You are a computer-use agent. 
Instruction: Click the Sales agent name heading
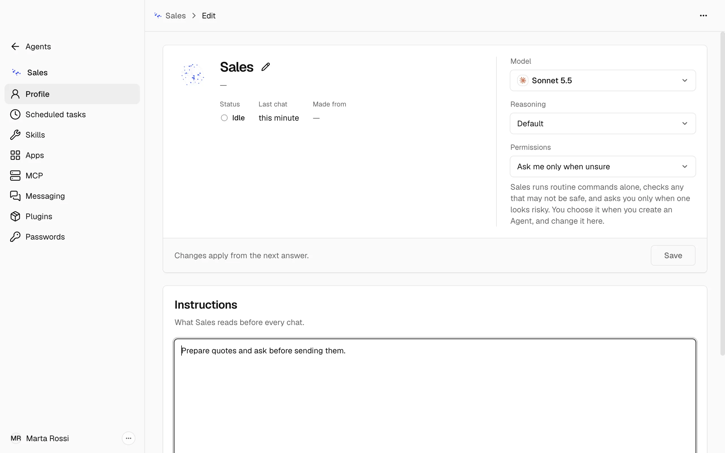coord(237,67)
